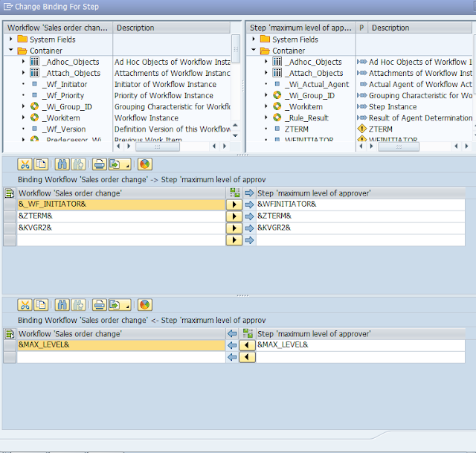Click &WFINITIATOR& step binding field
The image size is (476, 453).
tap(361, 205)
